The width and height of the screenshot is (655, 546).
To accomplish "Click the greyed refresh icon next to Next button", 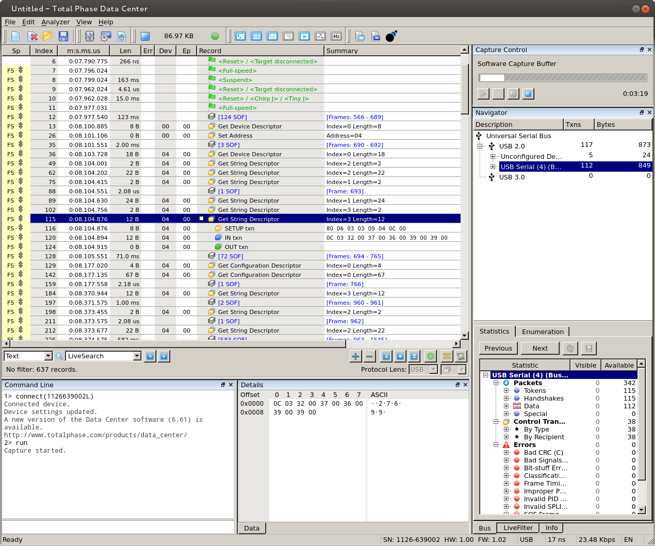I will [570, 349].
